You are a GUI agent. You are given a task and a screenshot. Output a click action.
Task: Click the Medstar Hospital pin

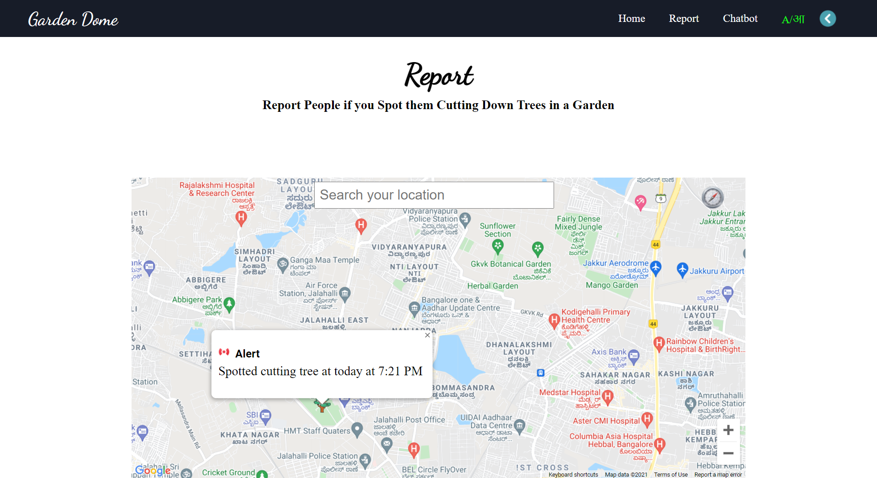click(608, 398)
